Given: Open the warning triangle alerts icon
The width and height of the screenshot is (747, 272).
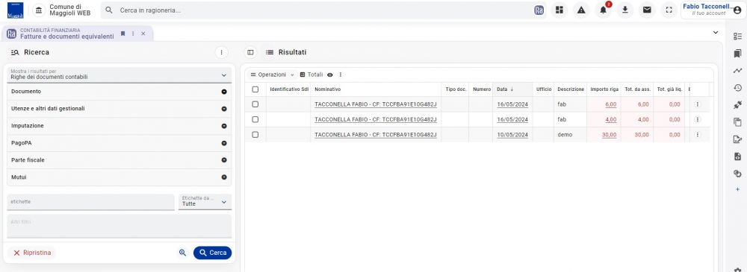Looking at the screenshot, I should tap(581, 10).
